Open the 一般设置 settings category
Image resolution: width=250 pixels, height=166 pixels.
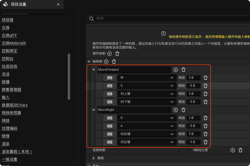(10, 159)
